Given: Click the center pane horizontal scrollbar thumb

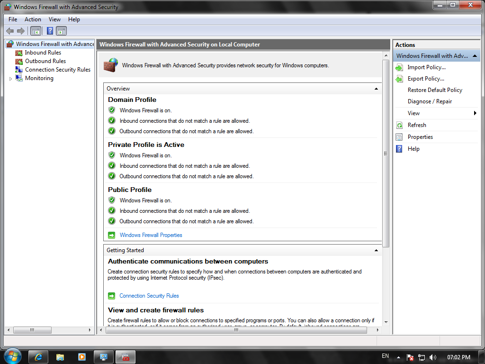Looking at the screenshot, I should pyautogui.click(x=236, y=330).
